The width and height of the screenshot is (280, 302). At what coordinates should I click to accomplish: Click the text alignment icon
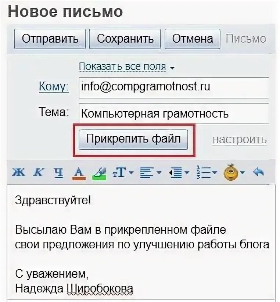click(147, 172)
